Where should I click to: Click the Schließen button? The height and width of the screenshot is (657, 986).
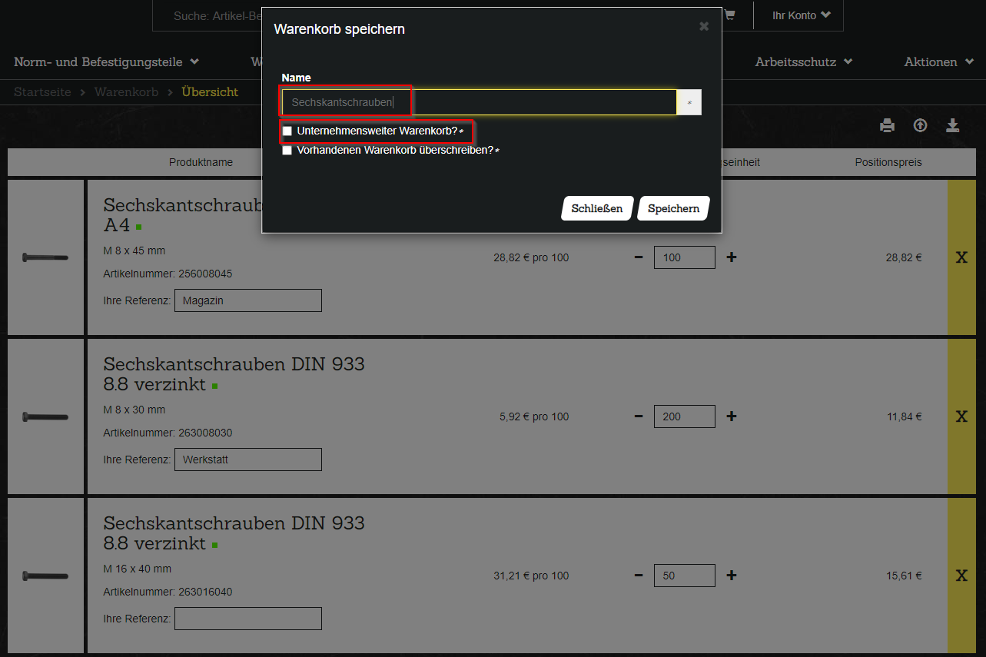click(596, 209)
